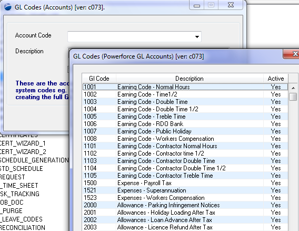This screenshot has height=231, width=299.
Task: Click CERT_WIZARD_2 in background list
Action: pyautogui.click(x=23, y=152)
